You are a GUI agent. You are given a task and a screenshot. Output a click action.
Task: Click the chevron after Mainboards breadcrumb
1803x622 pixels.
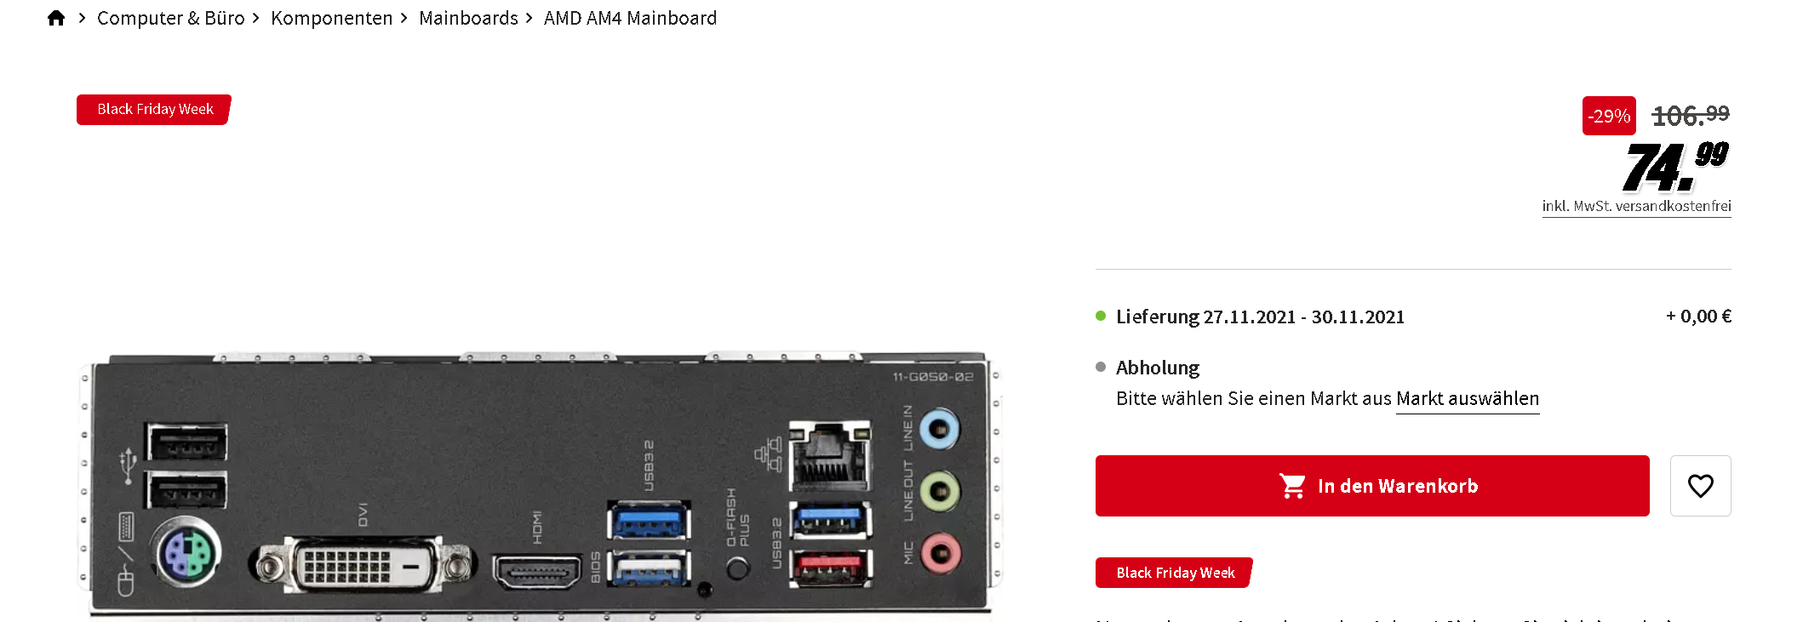click(529, 18)
